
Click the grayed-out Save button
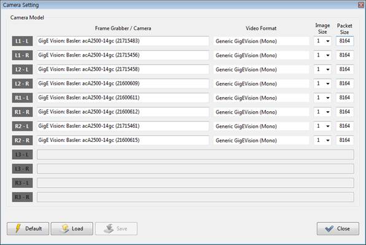tap(116, 228)
